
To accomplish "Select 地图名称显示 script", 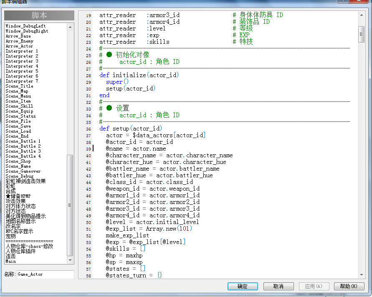I will point(20,221).
